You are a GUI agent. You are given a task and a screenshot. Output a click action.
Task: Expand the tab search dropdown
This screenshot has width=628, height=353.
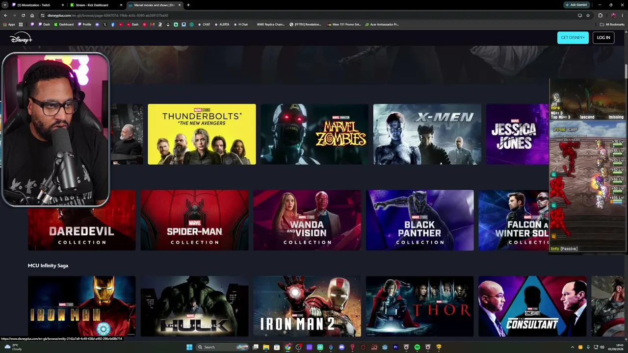[5, 5]
